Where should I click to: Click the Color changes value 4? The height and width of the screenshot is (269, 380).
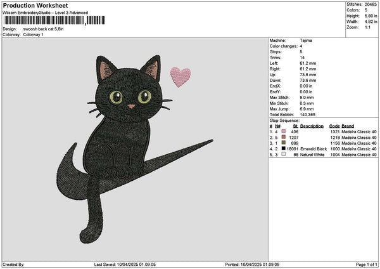pyautogui.click(x=301, y=46)
